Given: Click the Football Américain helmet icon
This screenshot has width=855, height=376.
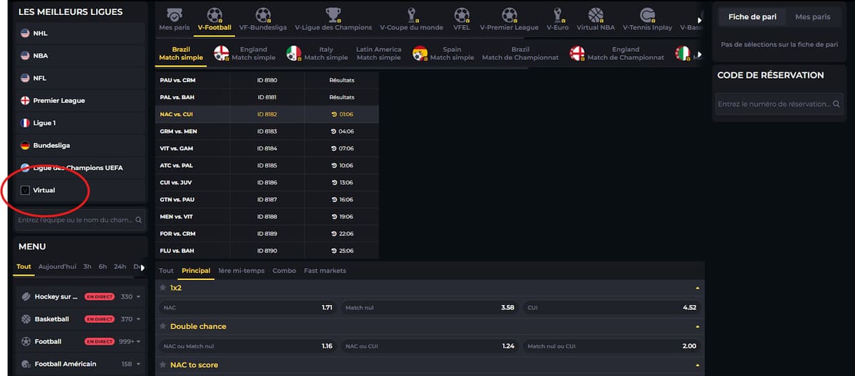Looking at the screenshot, I should pos(26,364).
